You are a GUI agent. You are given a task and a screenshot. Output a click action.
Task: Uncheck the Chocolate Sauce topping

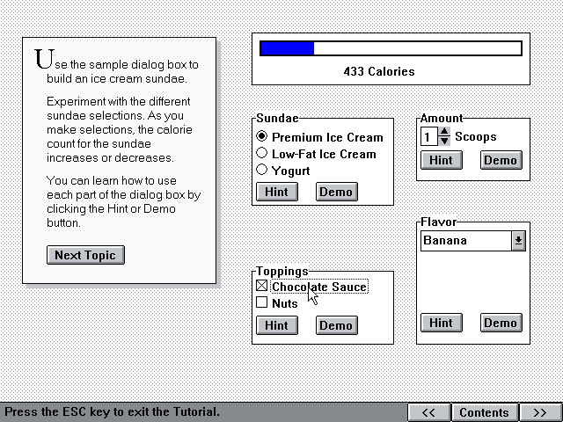click(261, 287)
